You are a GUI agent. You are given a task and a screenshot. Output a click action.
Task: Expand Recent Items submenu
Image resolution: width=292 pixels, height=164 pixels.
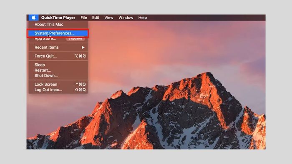coord(58,47)
